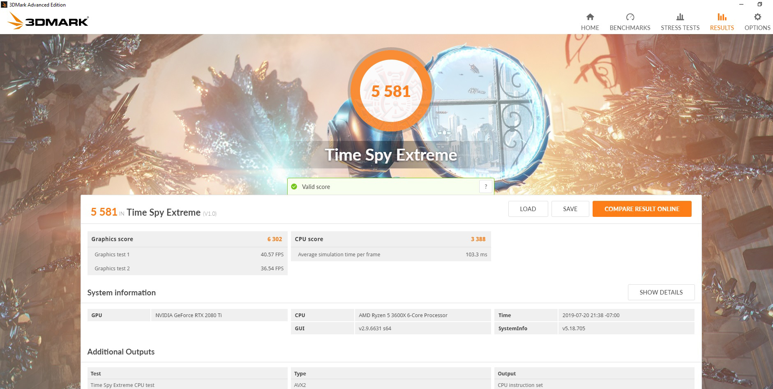The height and width of the screenshot is (389, 773).
Task: Click the Valid score label
Action: 316,187
